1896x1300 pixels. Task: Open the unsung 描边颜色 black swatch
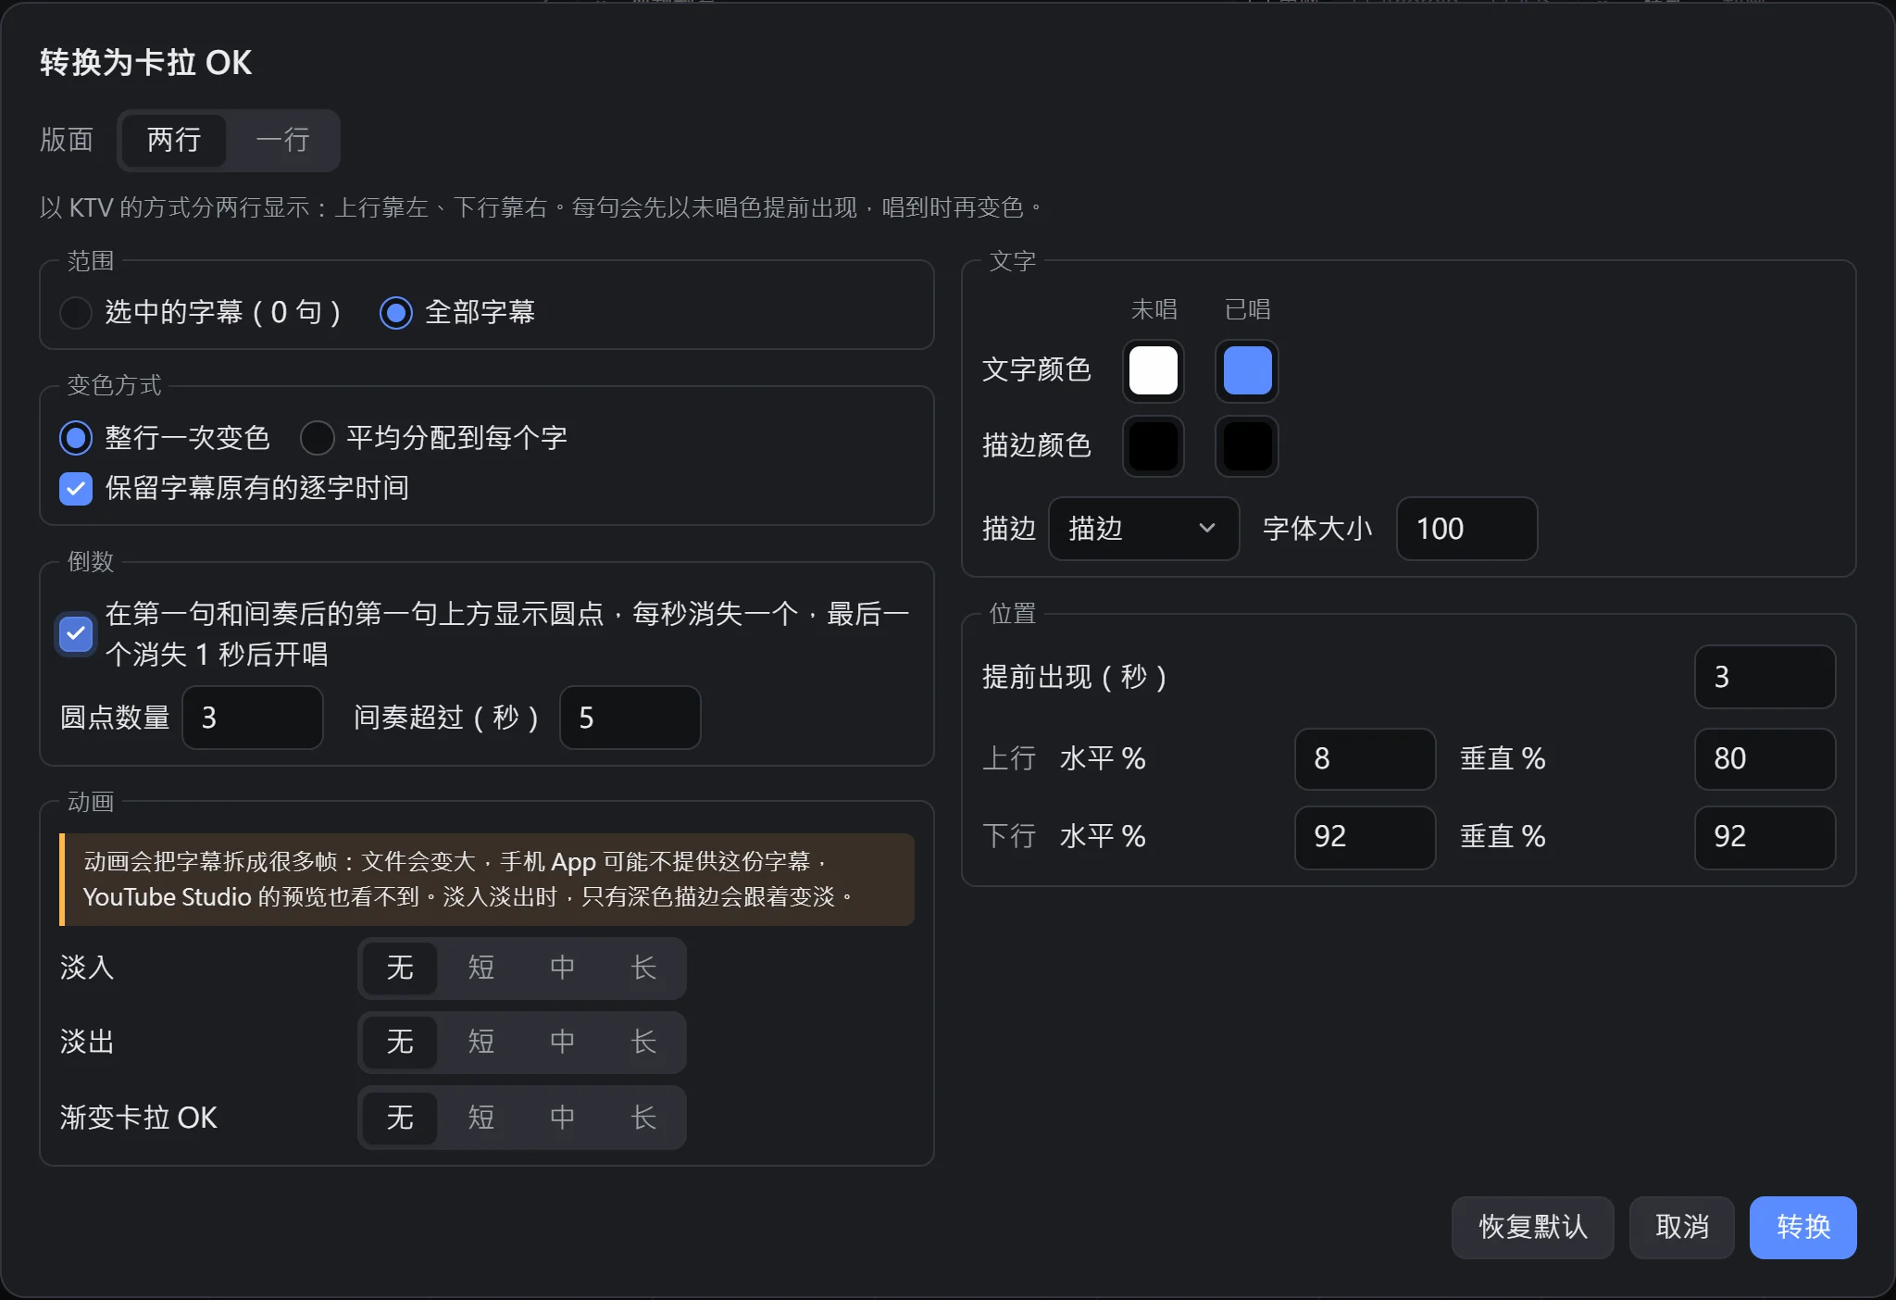1154,446
